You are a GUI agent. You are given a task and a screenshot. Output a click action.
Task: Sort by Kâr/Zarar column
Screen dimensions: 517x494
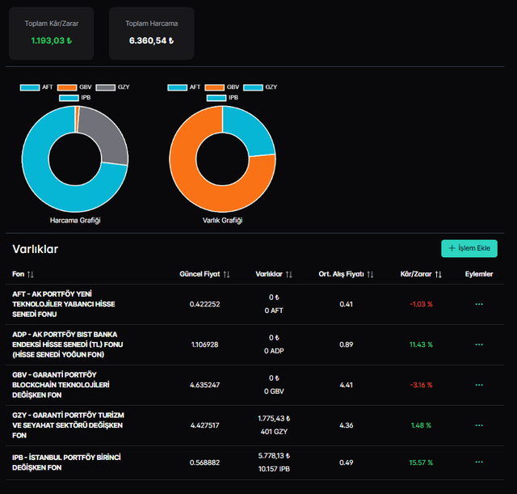pyautogui.click(x=422, y=274)
